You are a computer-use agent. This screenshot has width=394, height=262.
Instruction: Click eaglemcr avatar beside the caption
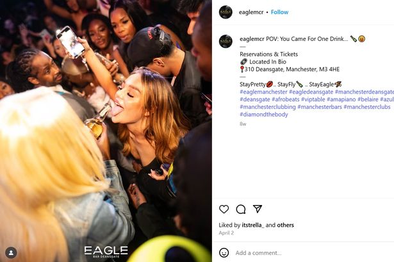[226, 42]
